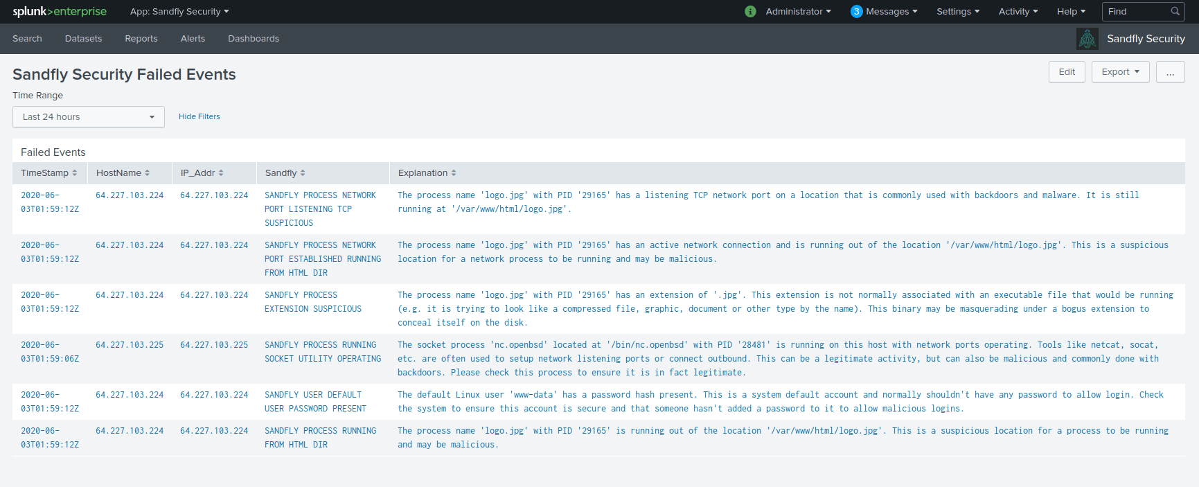Expand the Settings menu

[958, 11]
